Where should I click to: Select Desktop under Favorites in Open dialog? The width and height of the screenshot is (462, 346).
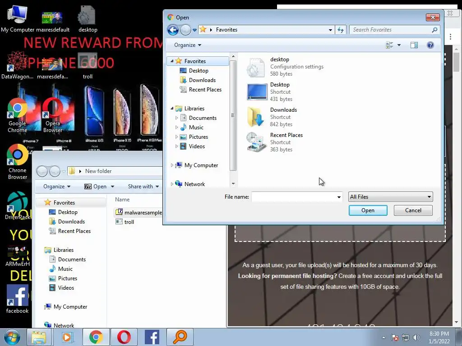[x=199, y=71]
